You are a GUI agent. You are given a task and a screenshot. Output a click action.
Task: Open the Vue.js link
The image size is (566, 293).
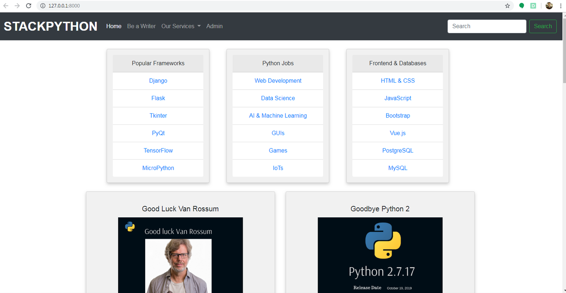(x=398, y=133)
